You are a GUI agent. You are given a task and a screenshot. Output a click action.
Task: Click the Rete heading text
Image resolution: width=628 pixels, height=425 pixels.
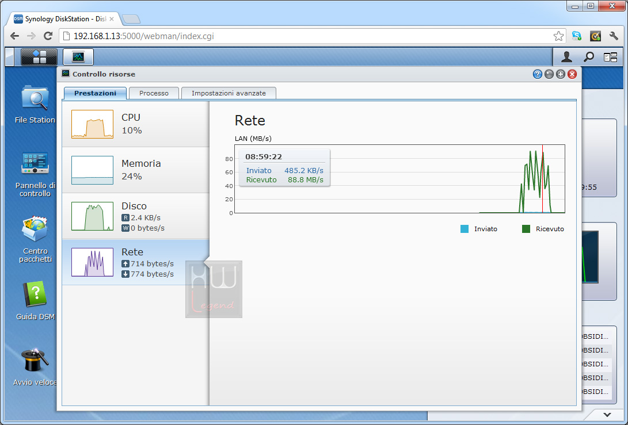[250, 120]
